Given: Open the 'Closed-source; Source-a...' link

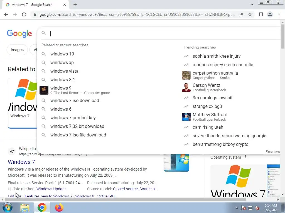Looking at the screenshot, I should coord(135,189).
